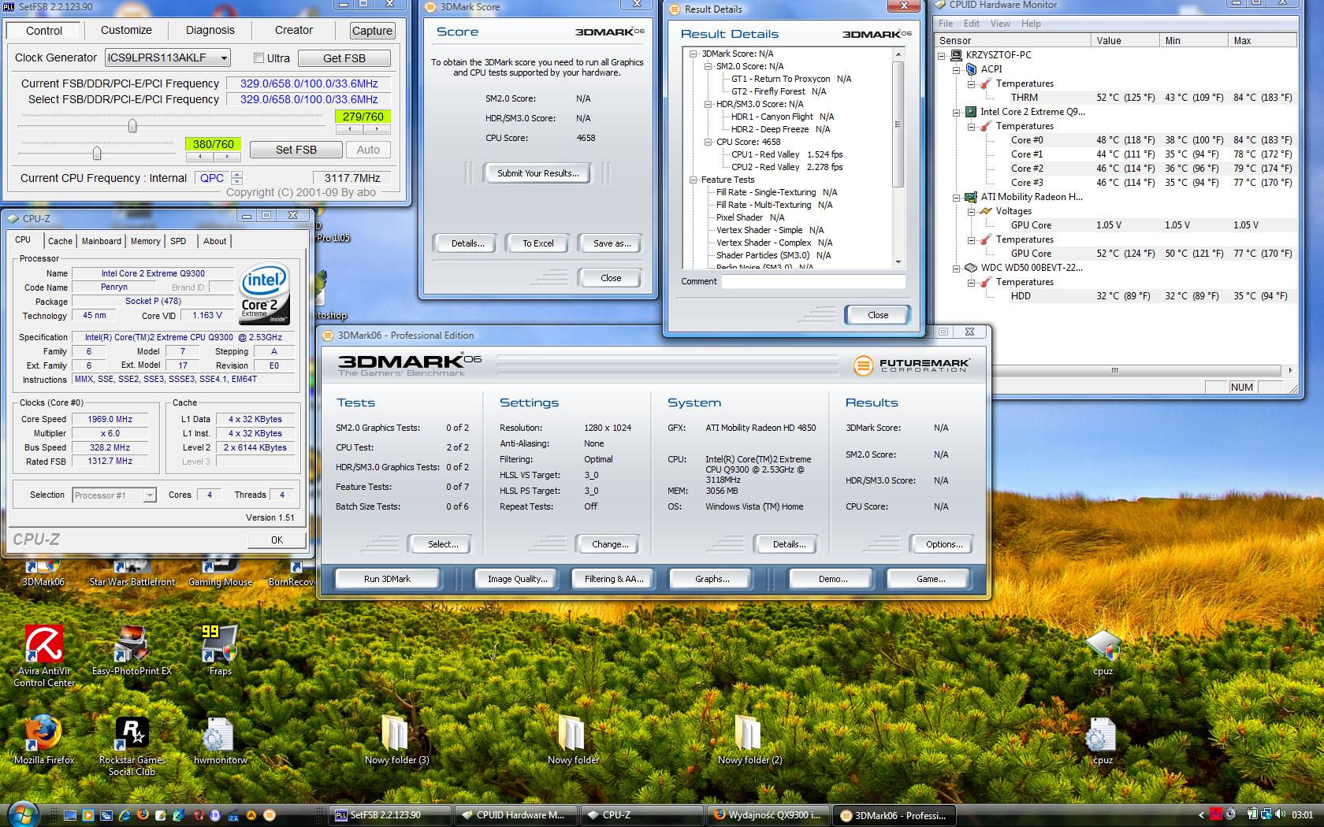Switch to SetFSB taskbar button
Image resolution: width=1324 pixels, height=827 pixels.
tap(390, 815)
